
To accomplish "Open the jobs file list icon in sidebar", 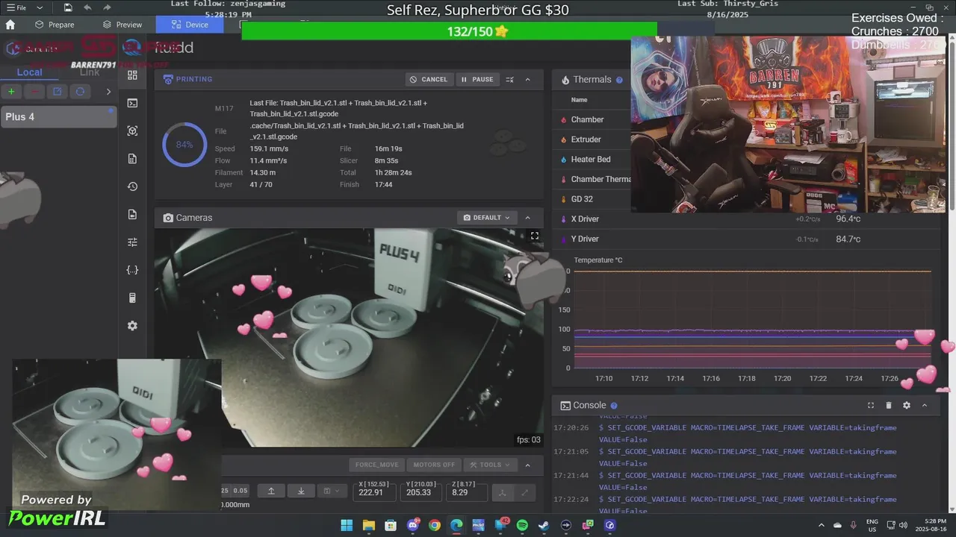I will 132,159.
